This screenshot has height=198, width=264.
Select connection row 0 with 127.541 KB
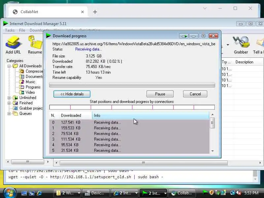(129, 122)
